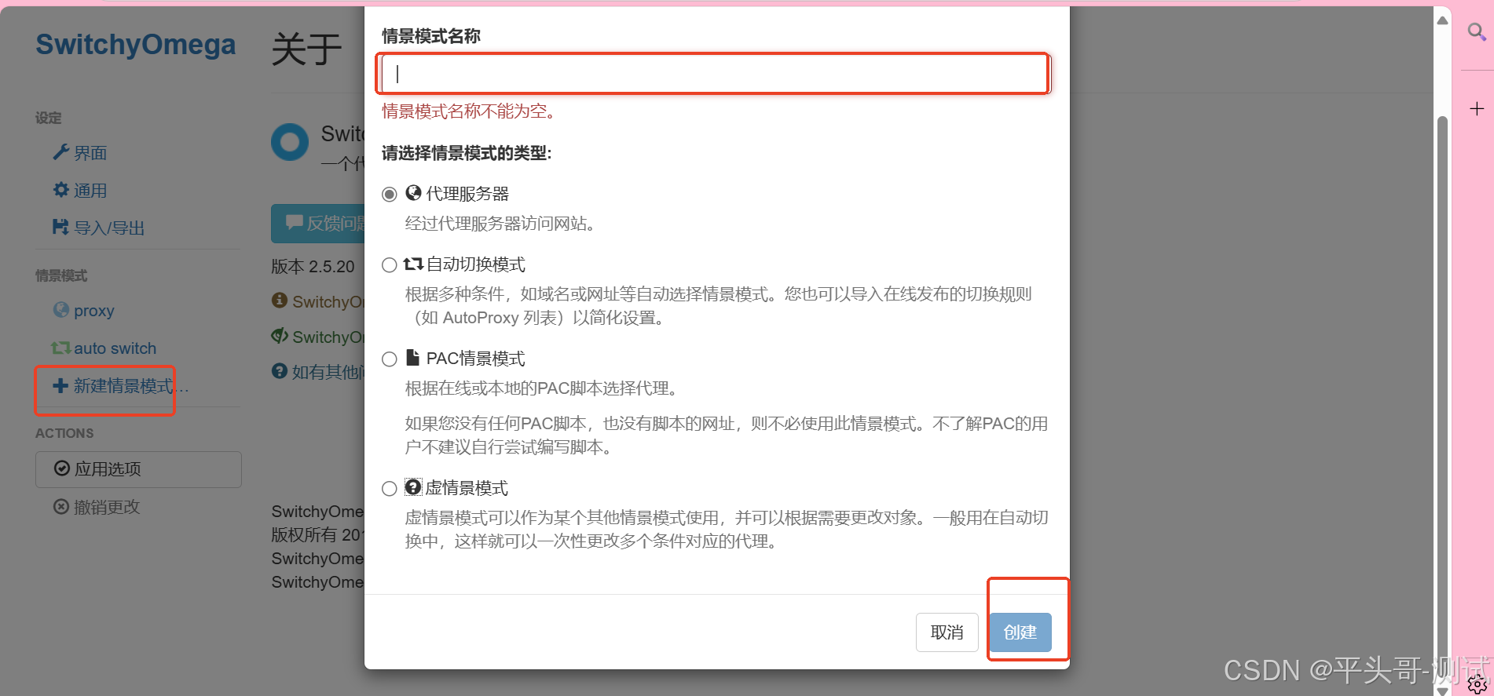The height and width of the screenshot is (696, 1494).
Task: Click the scrollbar up arrow
Action: pos(1442,20)
